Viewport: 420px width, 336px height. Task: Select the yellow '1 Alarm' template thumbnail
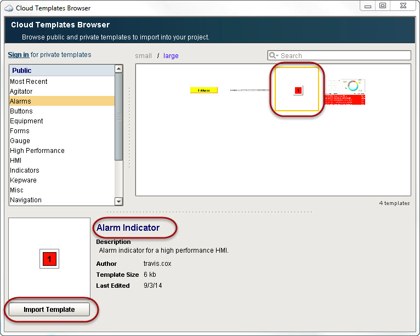click(204, 90)
